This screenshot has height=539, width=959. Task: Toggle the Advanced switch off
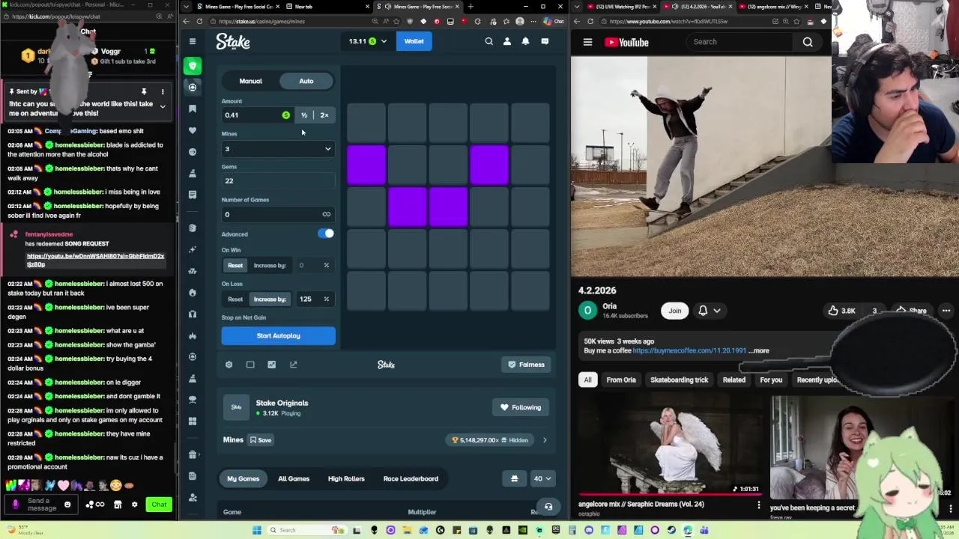[326, 234]
